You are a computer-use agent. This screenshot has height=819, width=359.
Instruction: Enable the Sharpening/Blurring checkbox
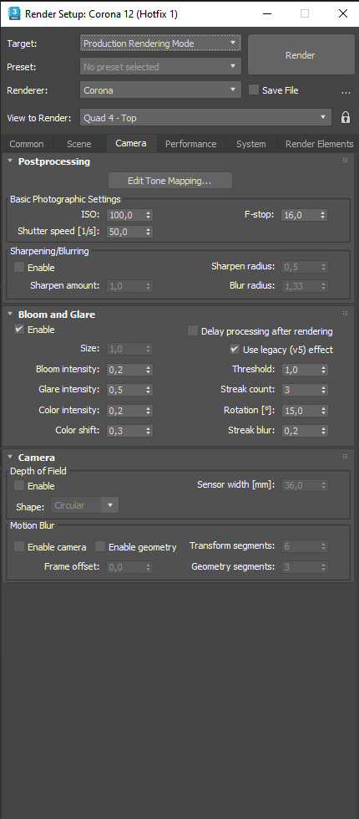[19, 268]
